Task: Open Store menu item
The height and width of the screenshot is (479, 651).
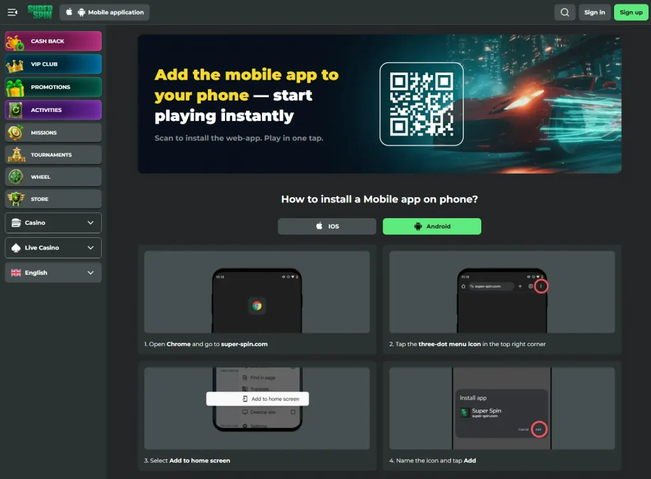Action: click(x=53, y=199)
